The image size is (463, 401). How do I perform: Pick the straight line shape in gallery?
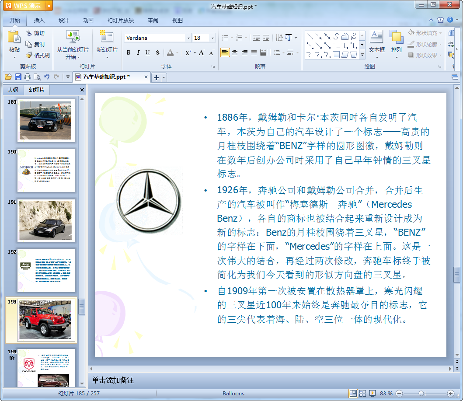[310, 37]
